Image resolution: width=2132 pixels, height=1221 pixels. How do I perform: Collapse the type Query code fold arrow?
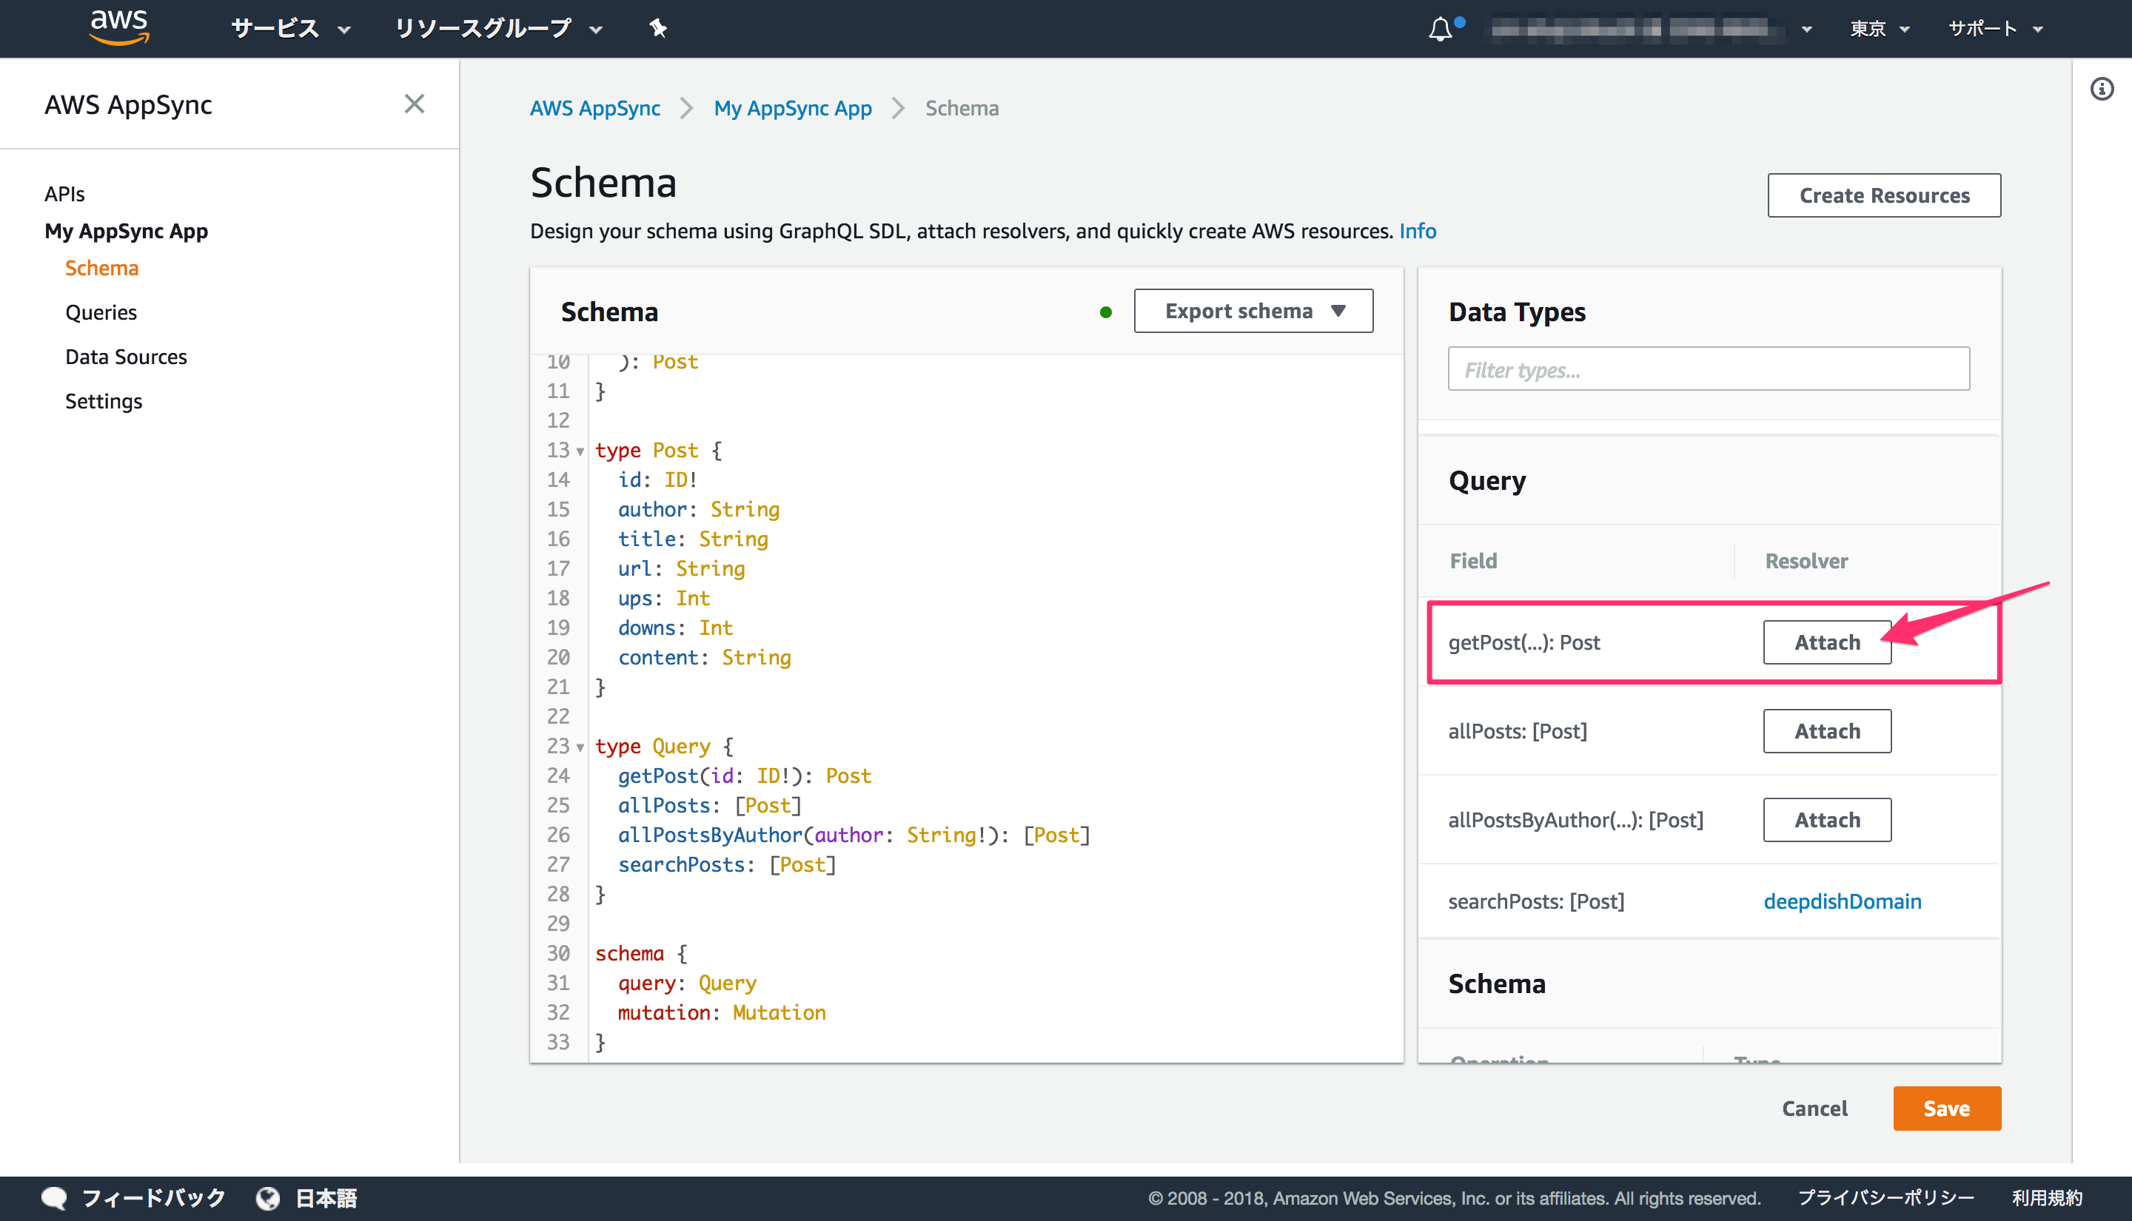(580, 747)
